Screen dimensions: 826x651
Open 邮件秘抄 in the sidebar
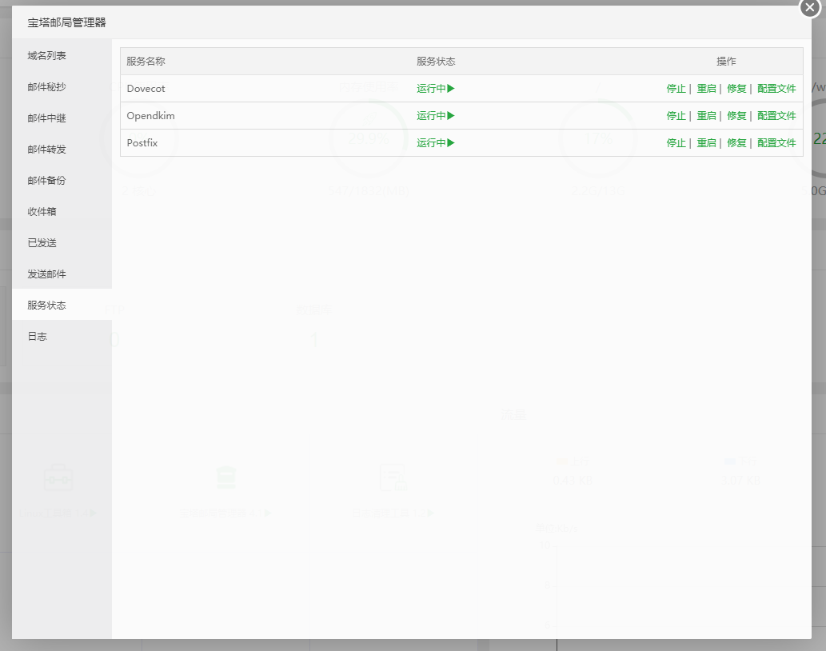(62, 87)
